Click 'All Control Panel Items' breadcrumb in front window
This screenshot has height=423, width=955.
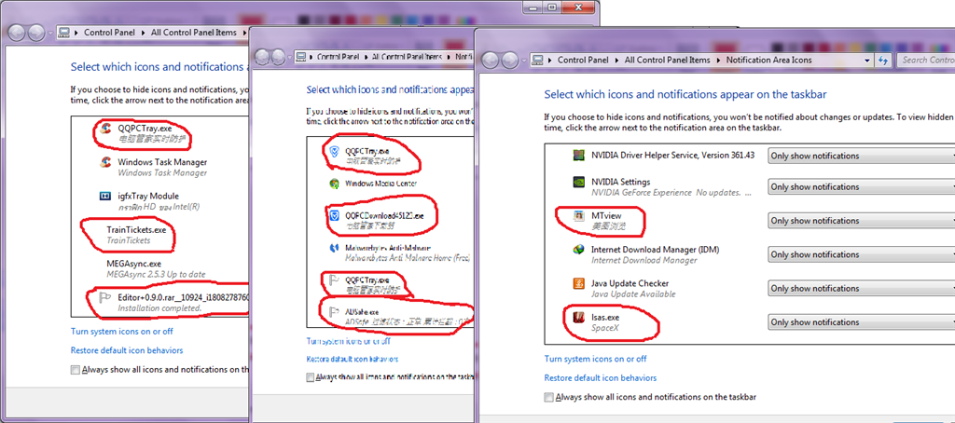point(668,61)
